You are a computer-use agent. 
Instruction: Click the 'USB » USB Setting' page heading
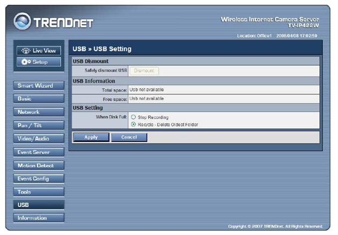click(x=102, y=49)
